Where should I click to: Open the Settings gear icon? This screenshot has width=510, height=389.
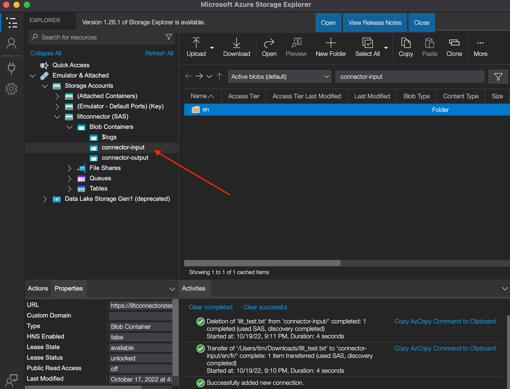point(11,89)
